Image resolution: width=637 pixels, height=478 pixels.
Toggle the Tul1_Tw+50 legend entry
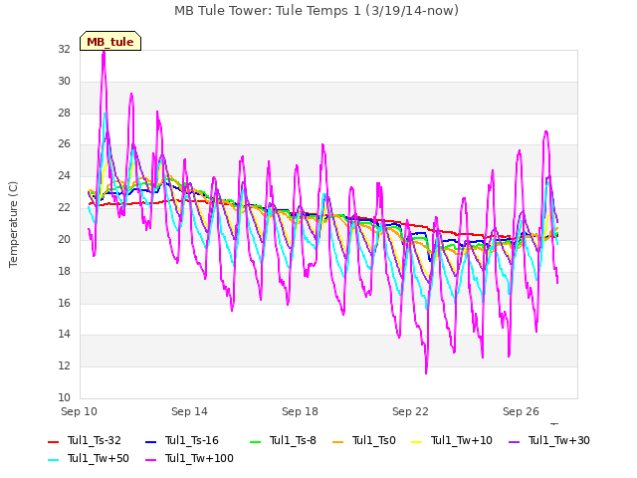pos(89,458)
